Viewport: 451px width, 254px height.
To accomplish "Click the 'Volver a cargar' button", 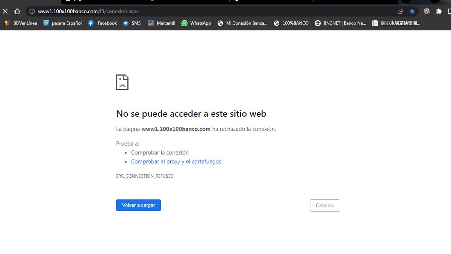I will point(138,205).
